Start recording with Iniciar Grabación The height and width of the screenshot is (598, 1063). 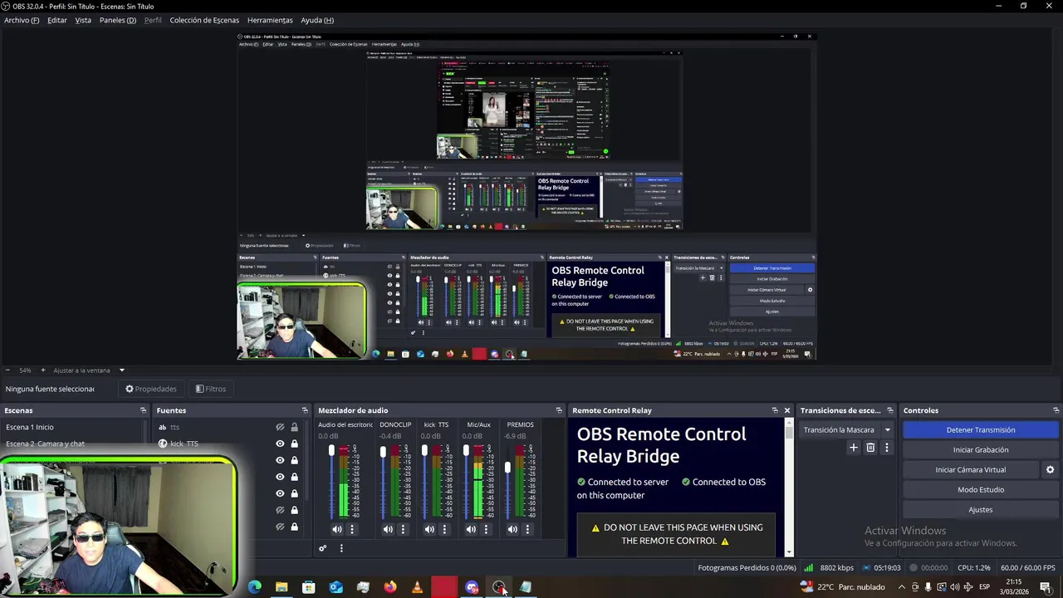pos(981,450)
